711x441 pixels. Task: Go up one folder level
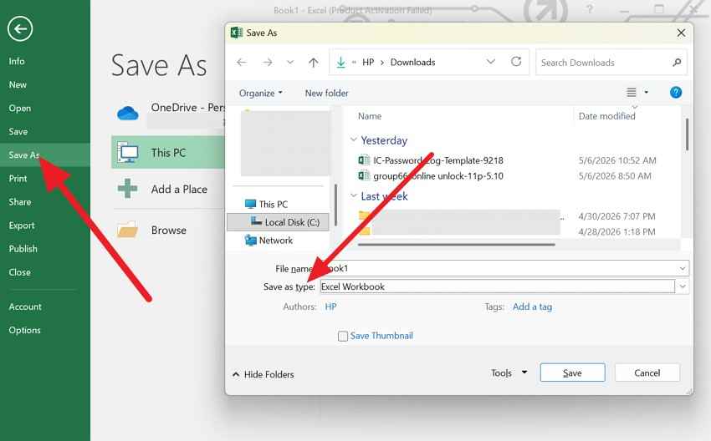point(314,62)
